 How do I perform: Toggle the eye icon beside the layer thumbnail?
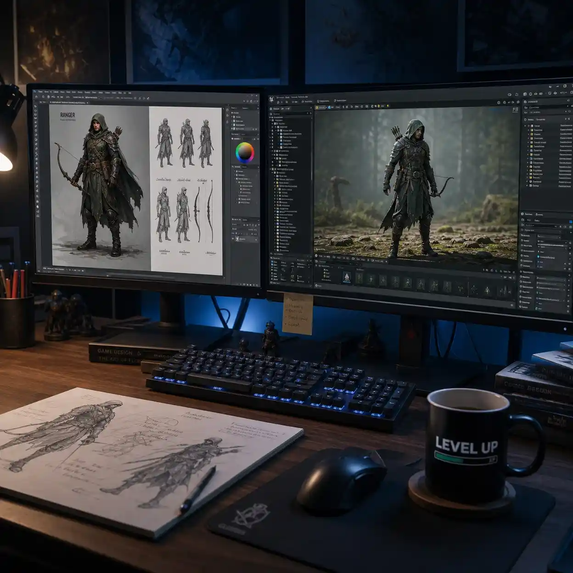(233, 238)
